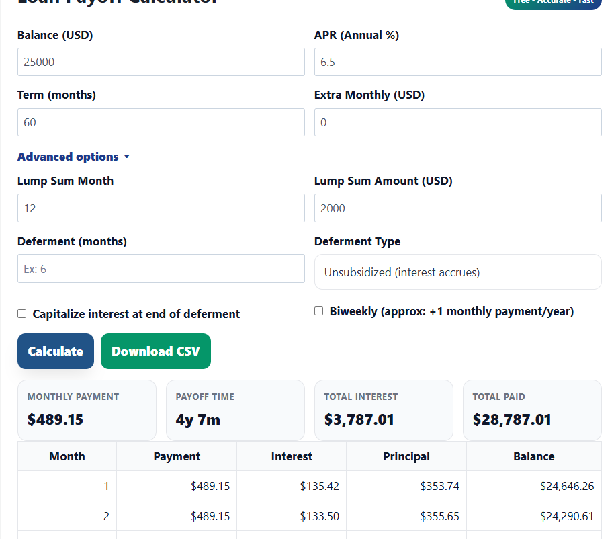Select the Total Interest summary card
Viewport: 616px width, 539px height.
[x=384, y=410]
